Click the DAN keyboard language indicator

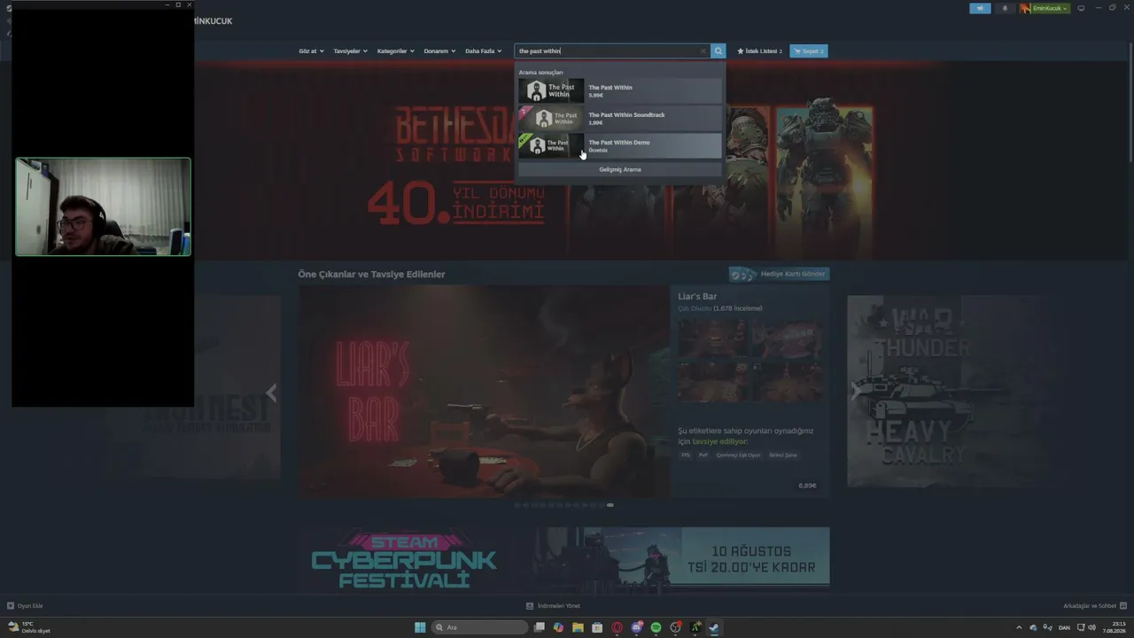coord(1064,627)
